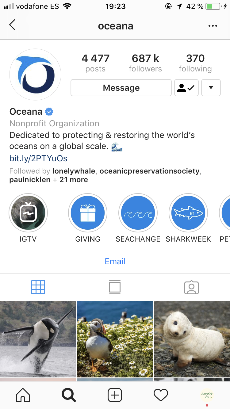
Task: Expand suggested accounts with down arrow
Action: (211, 88)
